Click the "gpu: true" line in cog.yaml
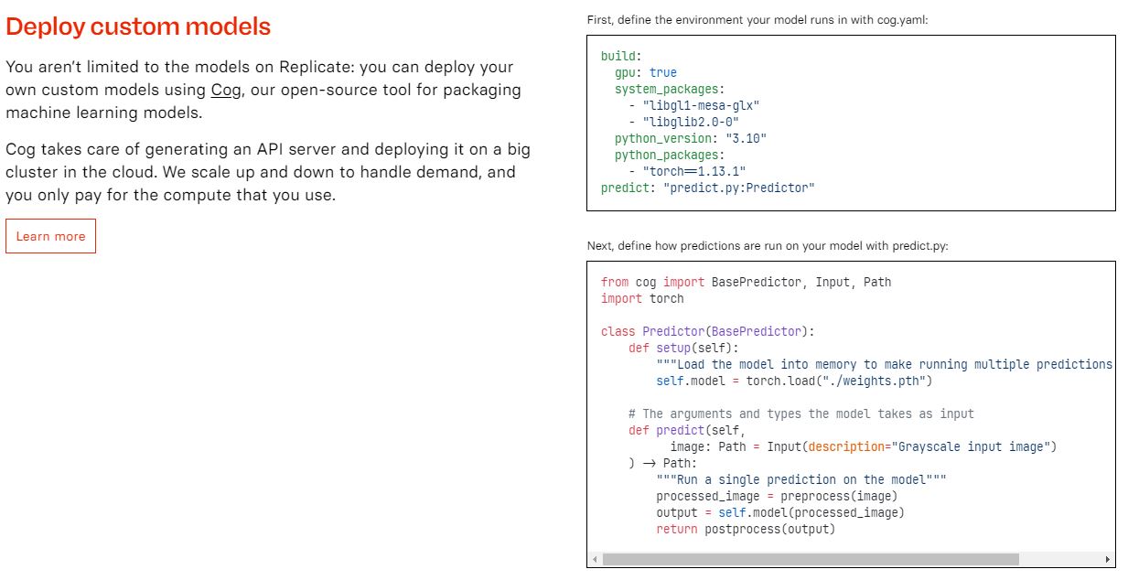 (645, 72)
